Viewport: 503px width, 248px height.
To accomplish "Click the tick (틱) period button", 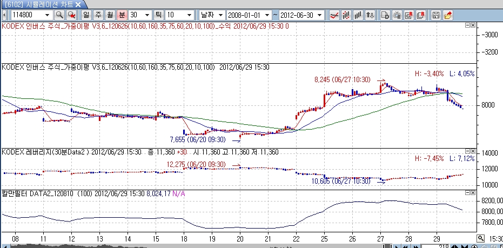I will pos(159,15).
